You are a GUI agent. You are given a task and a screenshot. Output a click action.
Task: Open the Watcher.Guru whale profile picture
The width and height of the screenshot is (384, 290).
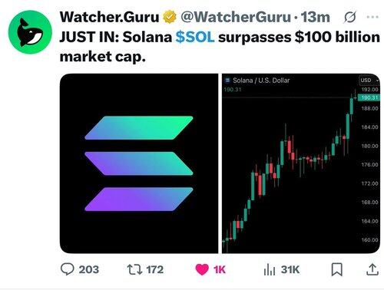[30, 31]
